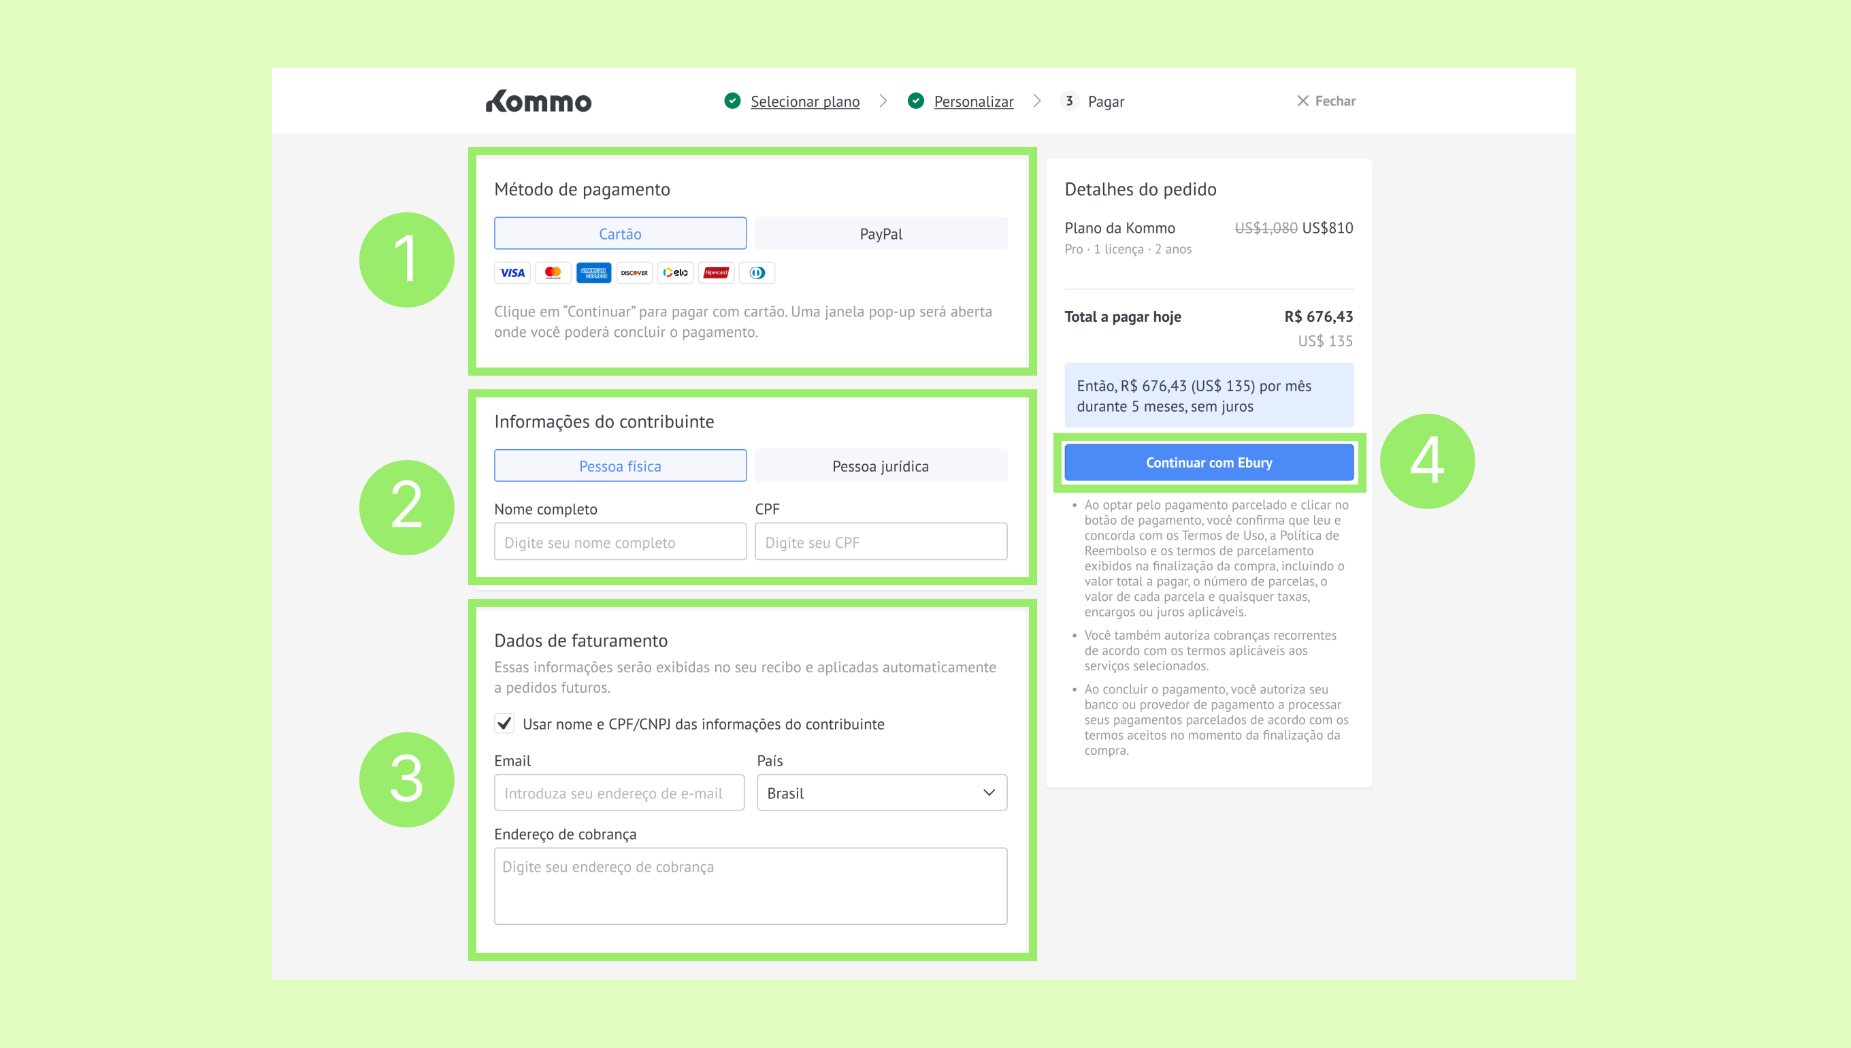Focus the Endereço de cobrança text area
1851x1048 pixels.
751,886
